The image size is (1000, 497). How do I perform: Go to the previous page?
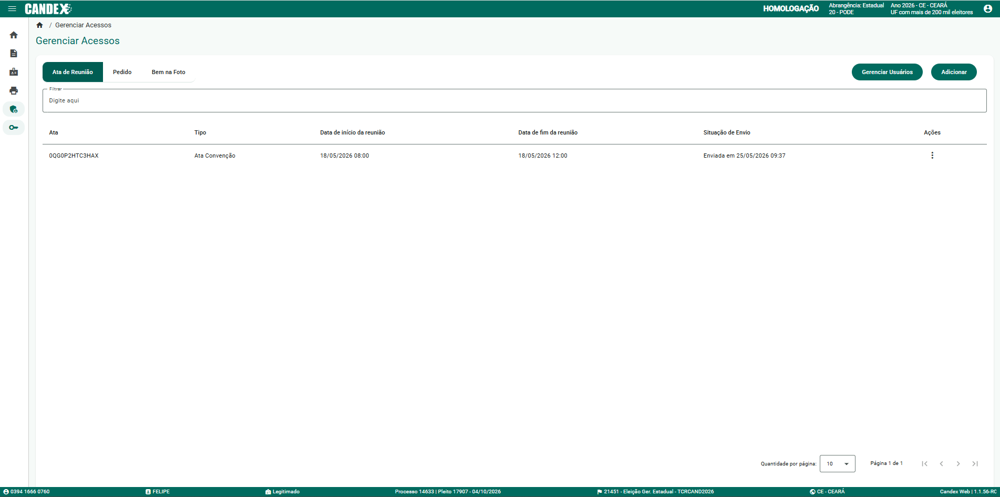pyautogui.click(x=941, y=463)
